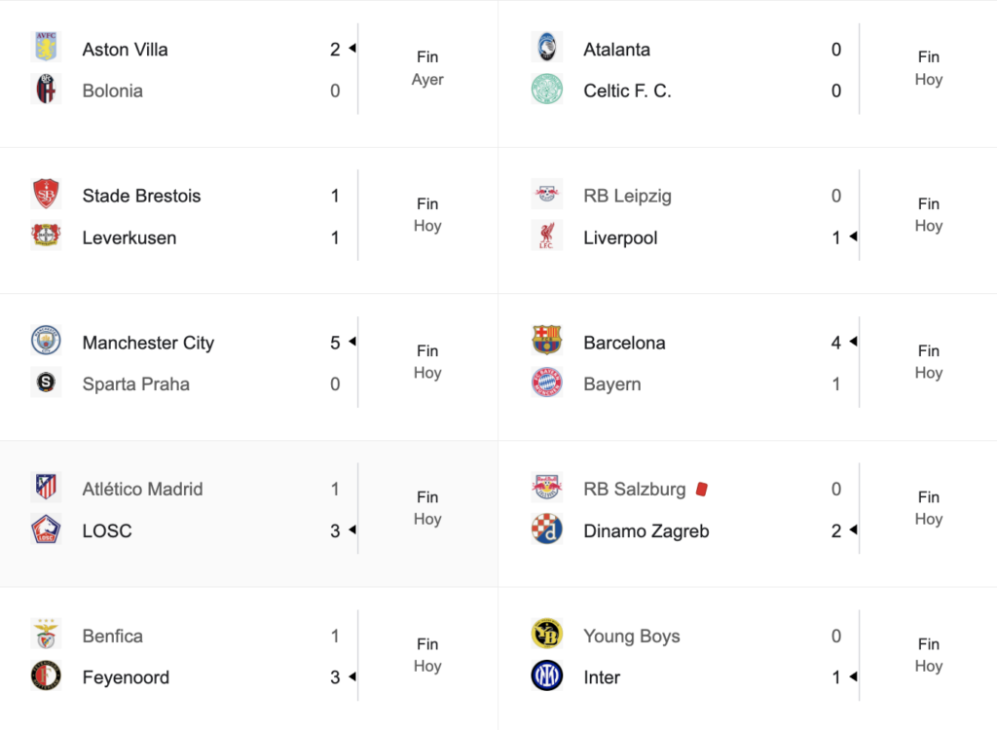Select the Leverkusen team name
The width and height of the screenshot is (997, 730).
tap(129, 237)
